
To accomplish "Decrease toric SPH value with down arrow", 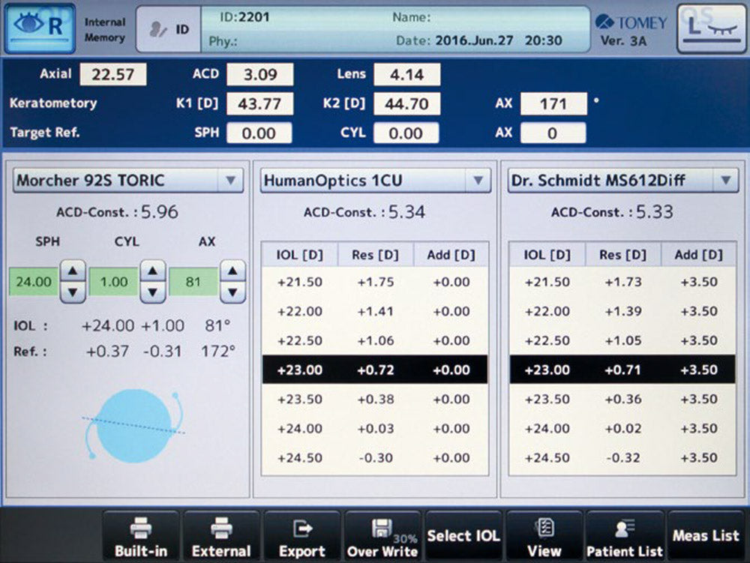I will click(x=73, y=292).
